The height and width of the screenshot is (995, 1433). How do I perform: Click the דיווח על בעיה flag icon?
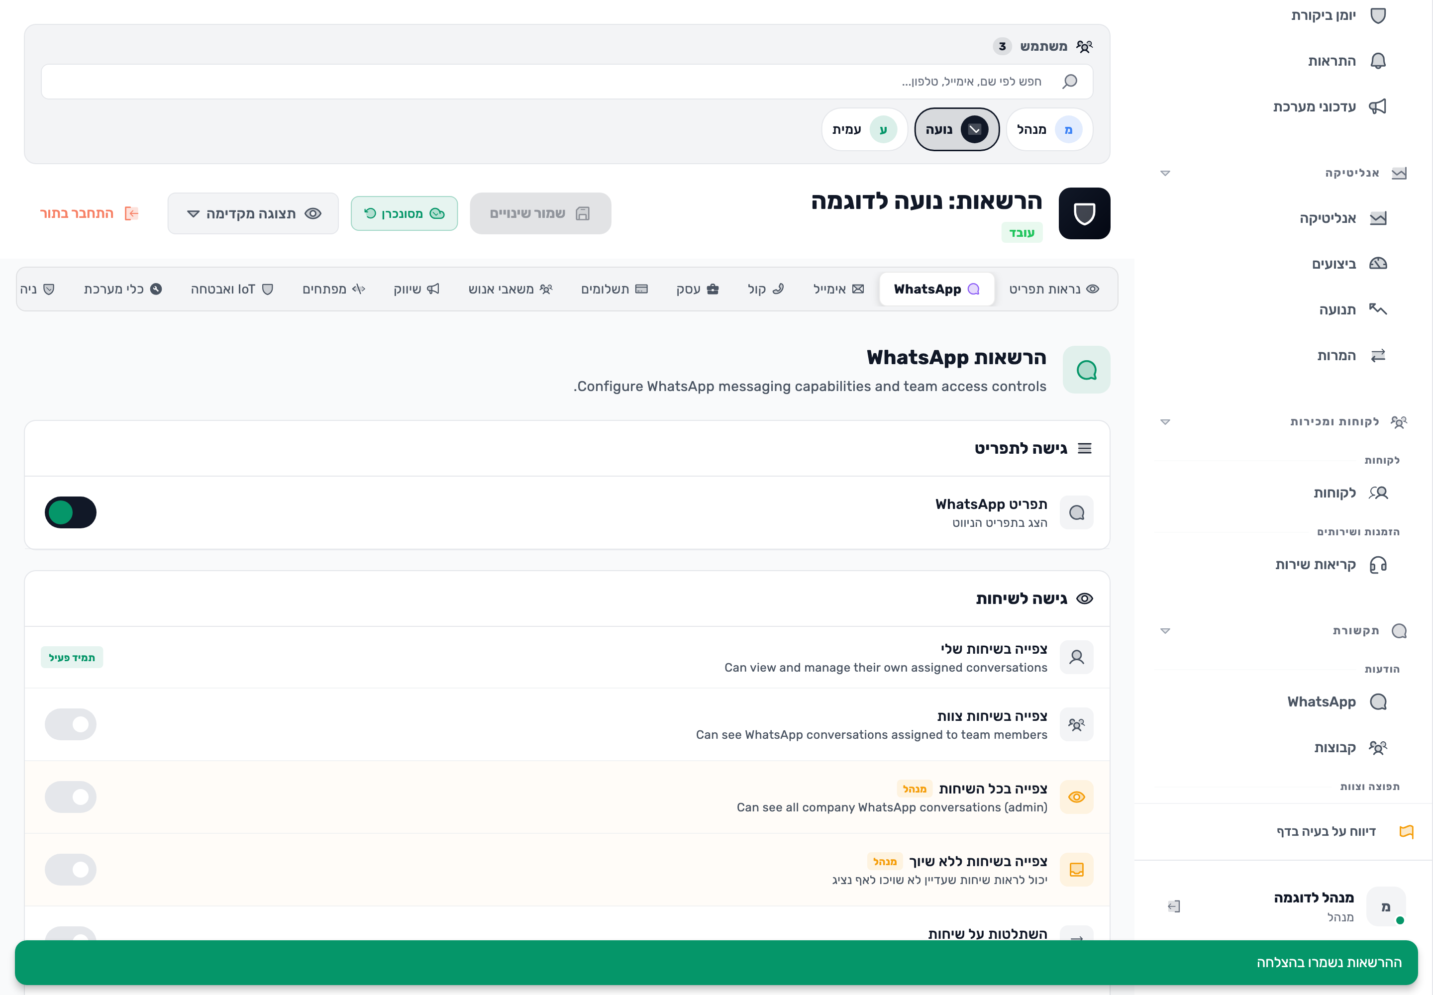[x=1406, y=832]
